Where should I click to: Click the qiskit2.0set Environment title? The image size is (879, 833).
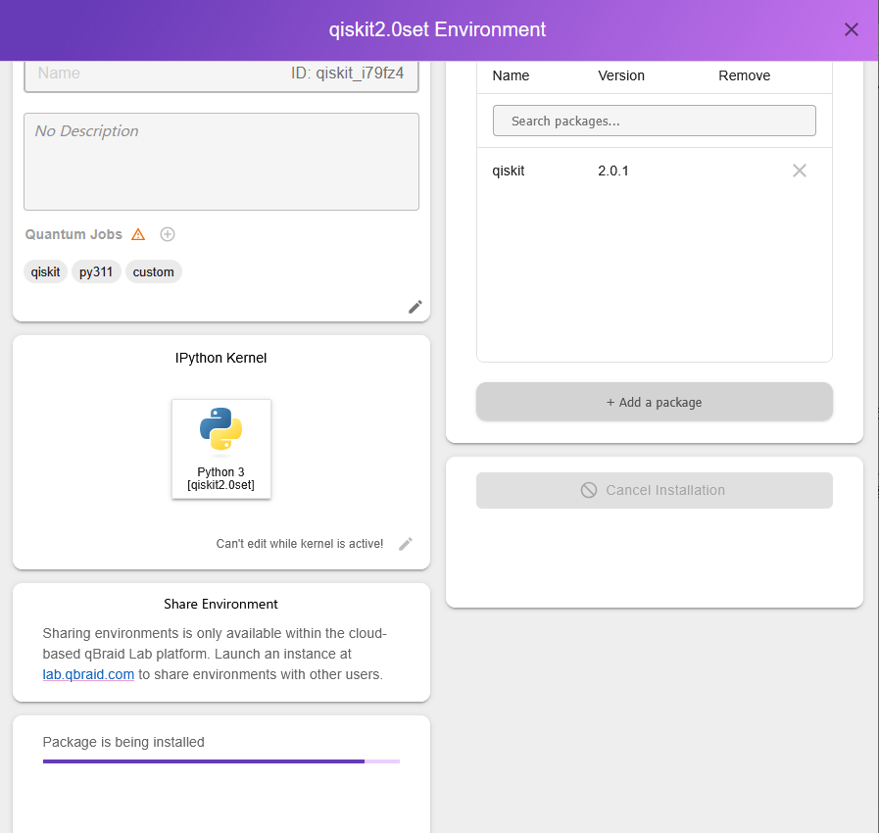(437, 29)
